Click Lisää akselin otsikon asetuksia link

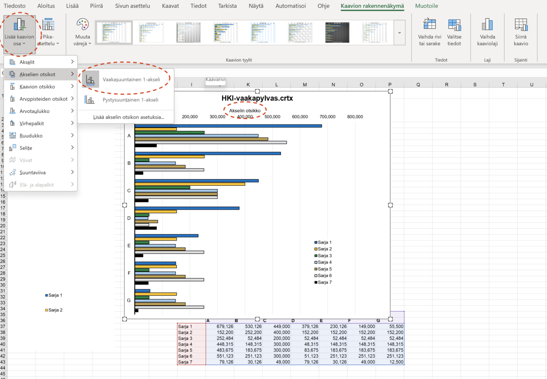pos(128,117)
